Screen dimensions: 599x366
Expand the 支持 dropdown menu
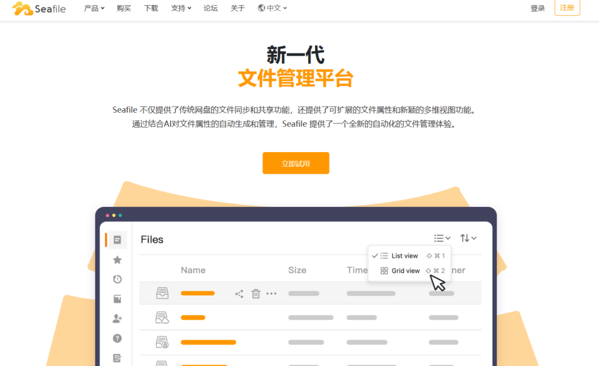181,8
